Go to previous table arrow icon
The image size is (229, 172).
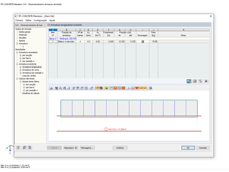(x=24, y=148)
